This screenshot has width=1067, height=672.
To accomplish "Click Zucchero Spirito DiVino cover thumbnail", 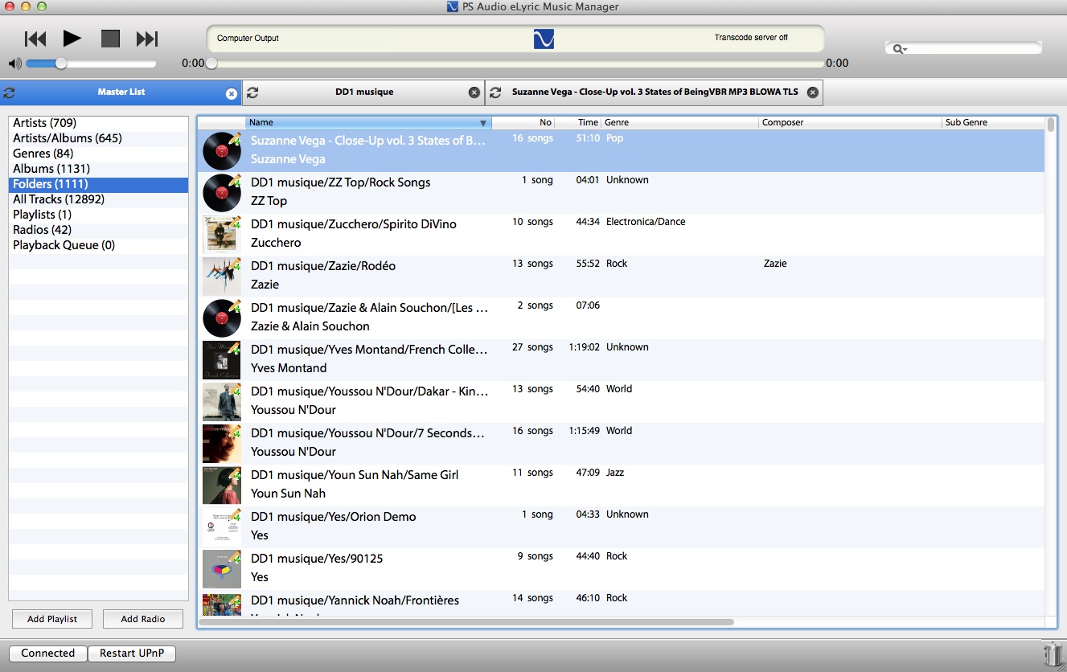I will coord(222,234).
